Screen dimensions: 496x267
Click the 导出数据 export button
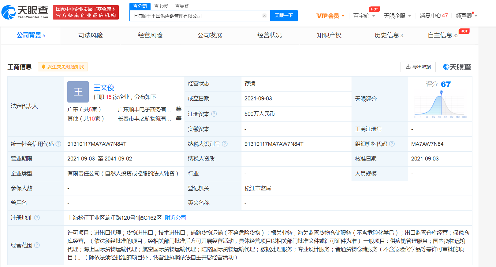[418, 67]
